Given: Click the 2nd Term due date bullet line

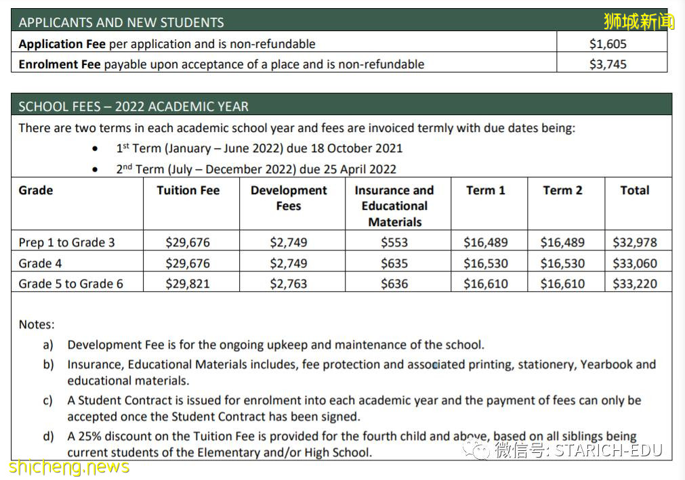Looking at the screenshot, I should tap(255, 169).
